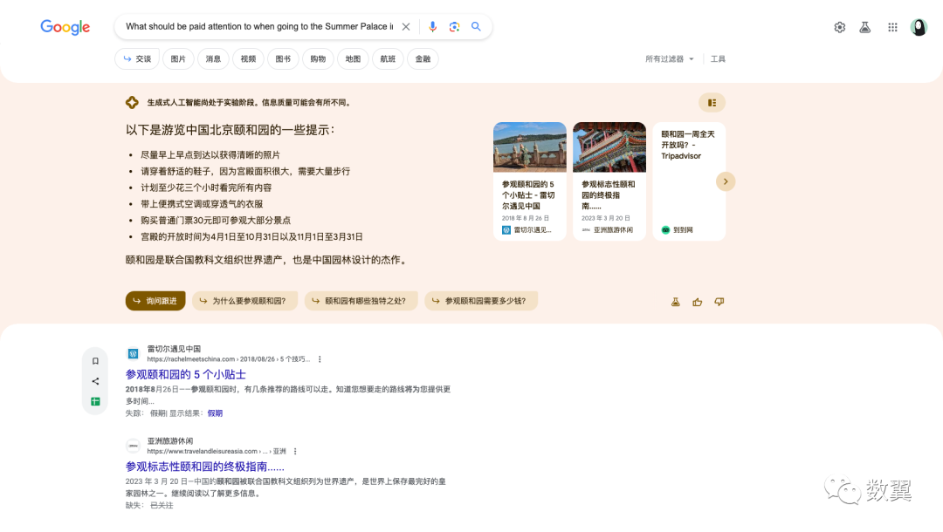Show next source cards with arrow chevron
The width and height of the screenshot is (943, 532).
(726, 181)
